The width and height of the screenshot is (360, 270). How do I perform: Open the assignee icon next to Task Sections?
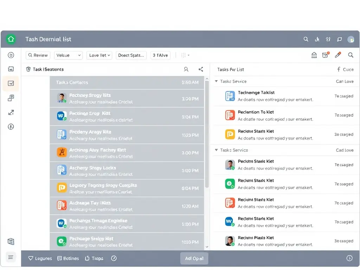[x=186, y=69]
